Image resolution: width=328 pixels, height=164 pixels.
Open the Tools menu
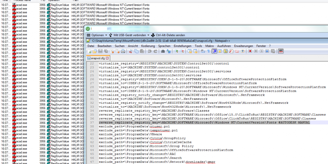[198, 46]
